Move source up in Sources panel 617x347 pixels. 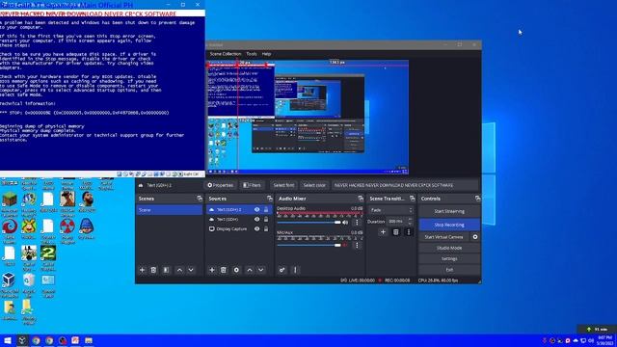point(250,270)
